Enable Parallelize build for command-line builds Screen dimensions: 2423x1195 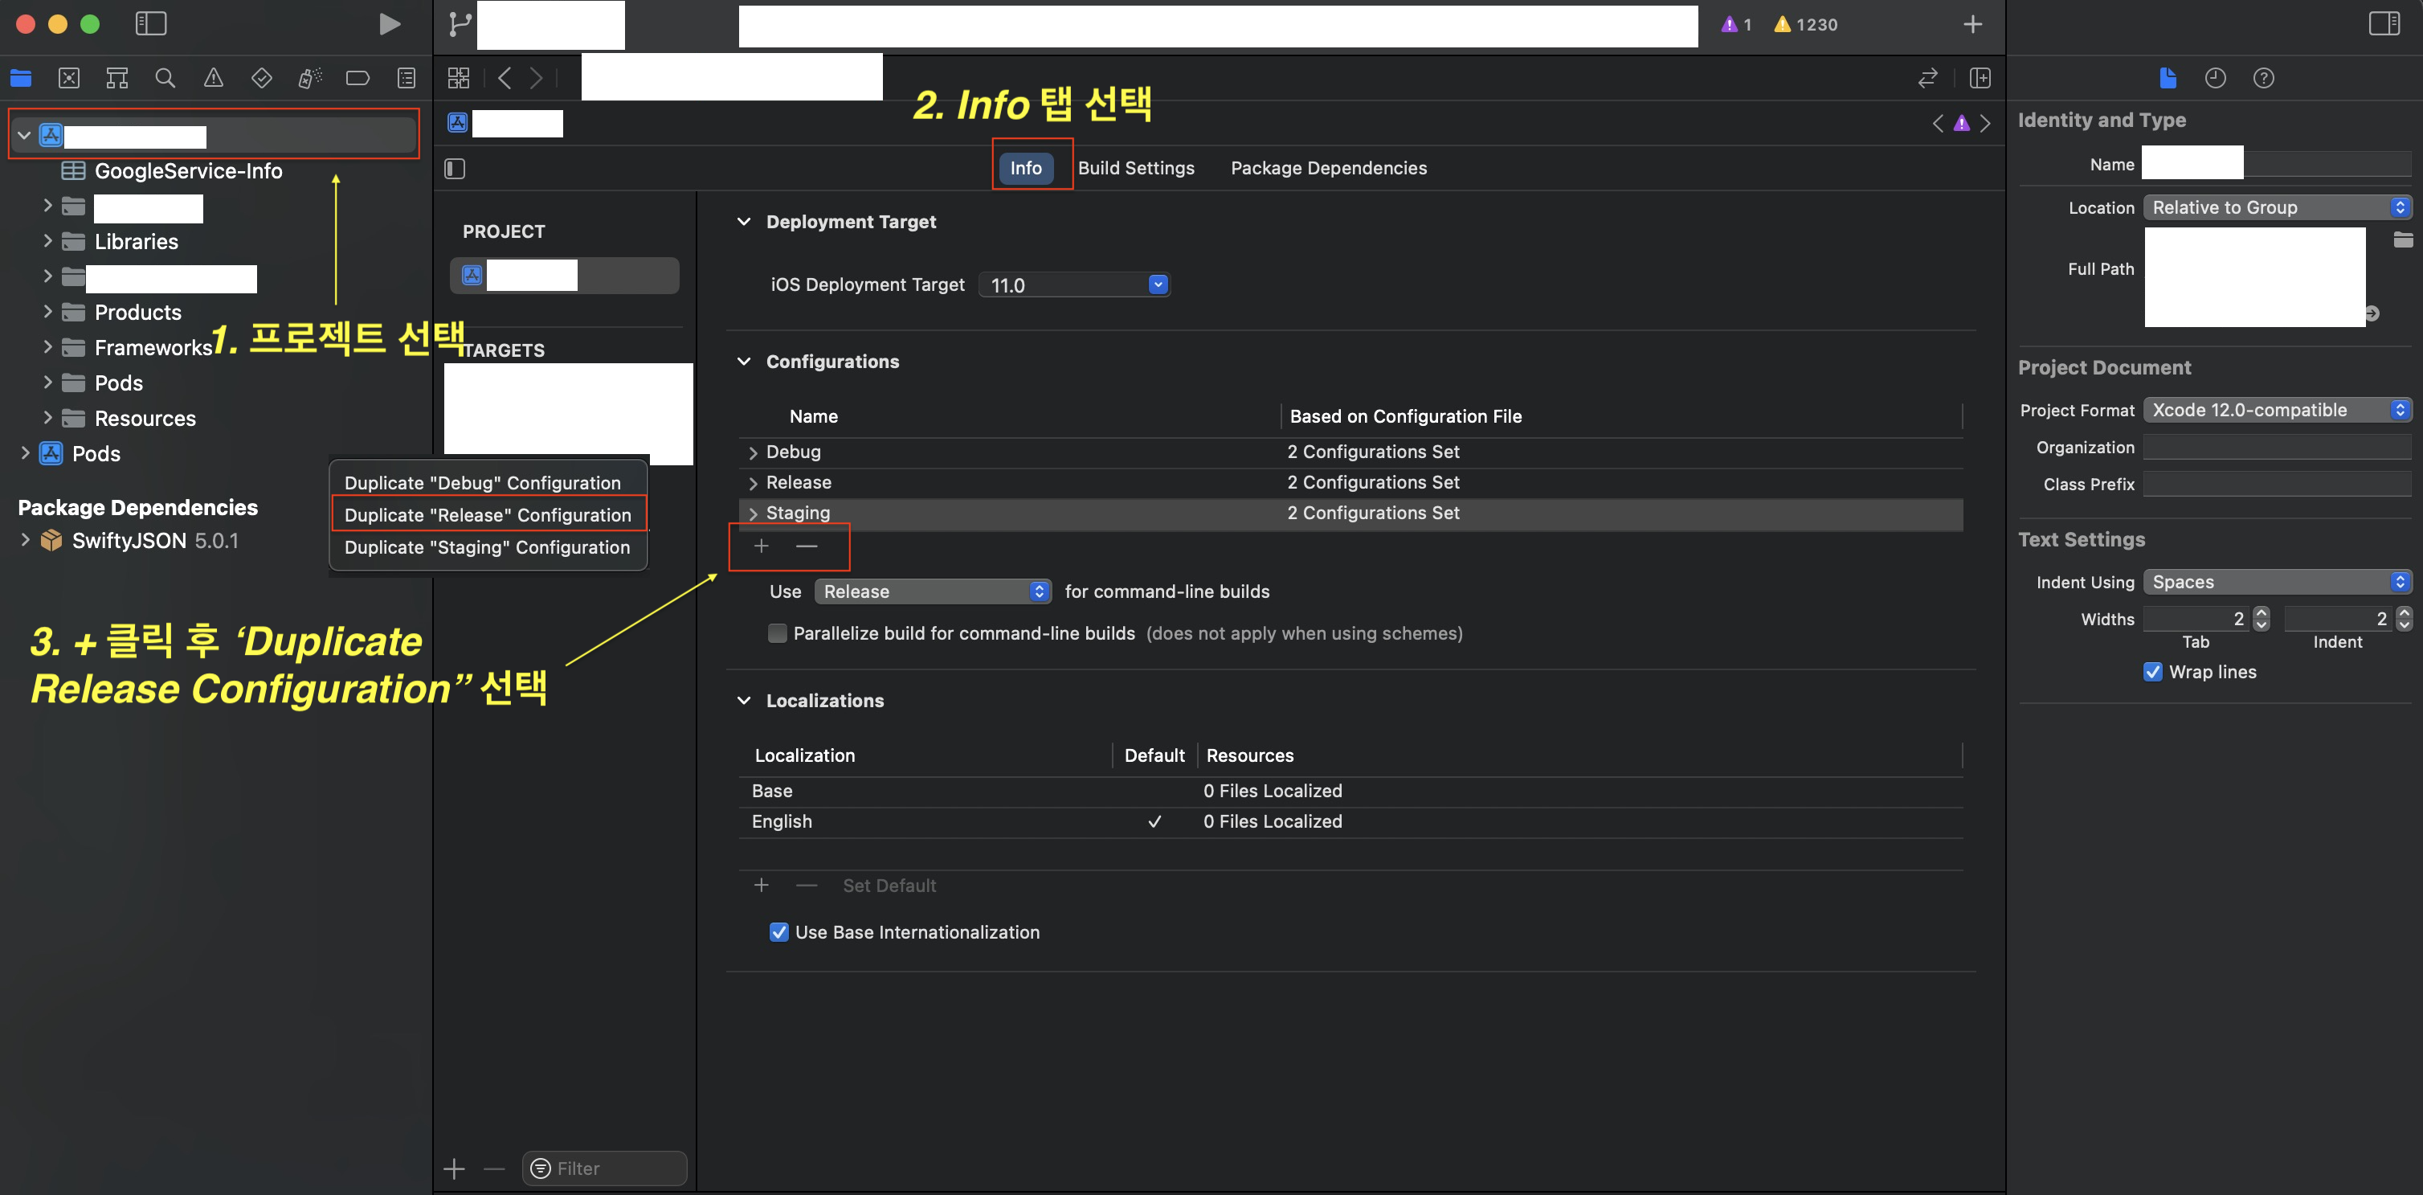(777, 633)
